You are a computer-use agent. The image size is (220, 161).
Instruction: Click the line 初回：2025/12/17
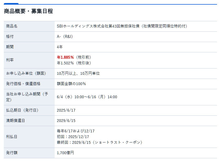pyautogui.click(x=73, y=137)
